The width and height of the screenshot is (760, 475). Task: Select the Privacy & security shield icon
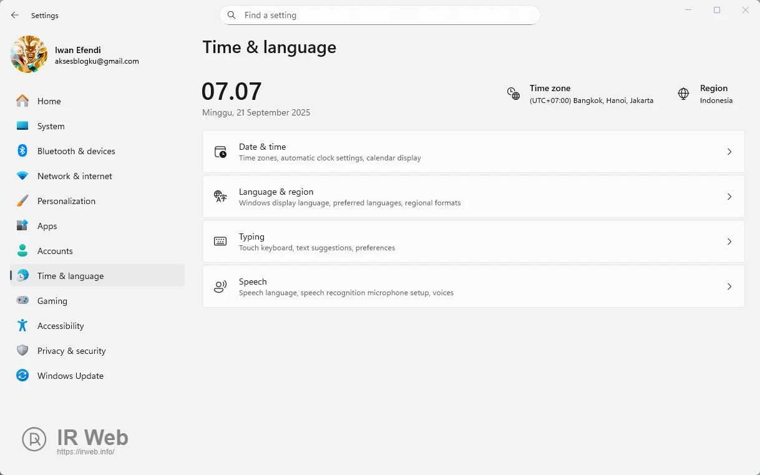pyautogui.click(x=22, y=351)
